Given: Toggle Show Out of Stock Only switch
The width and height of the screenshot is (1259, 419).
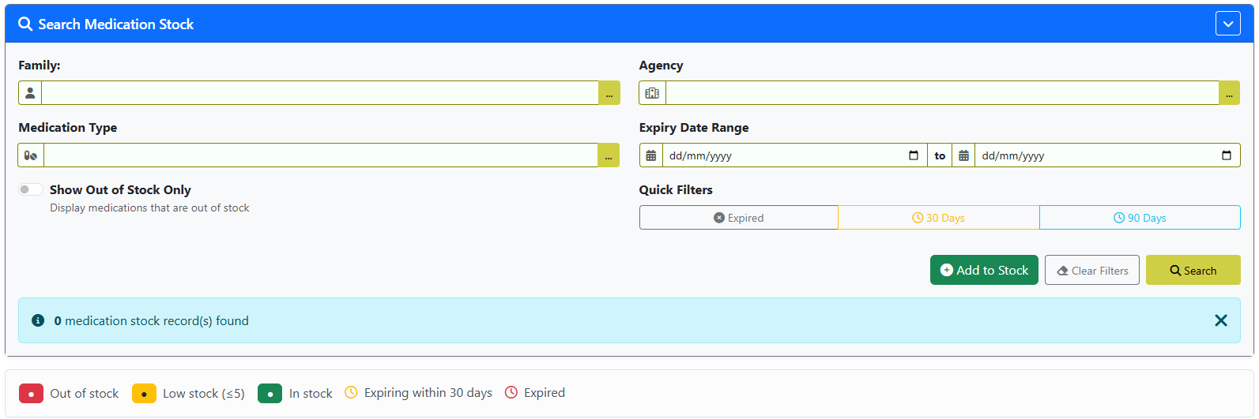Looking at the screenshot, I should pos(31,189).
